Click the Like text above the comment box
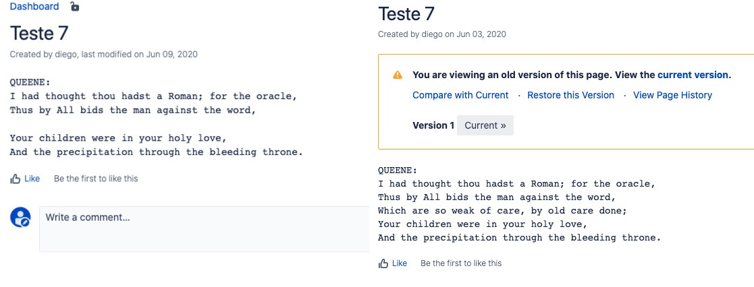Image resolution: width=754 pixels, height=287 pixels. coord(32,179)
